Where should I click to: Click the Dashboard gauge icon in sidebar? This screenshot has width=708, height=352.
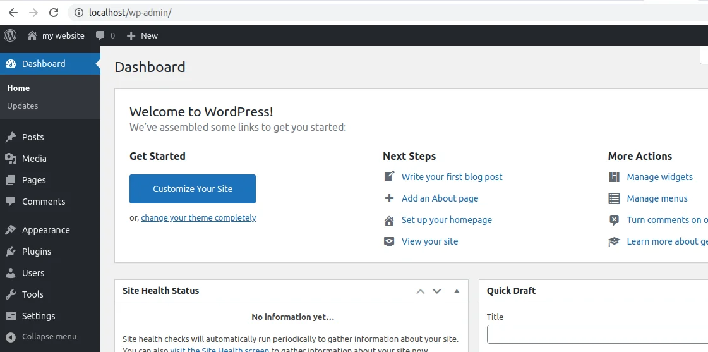tap(11, 64)
